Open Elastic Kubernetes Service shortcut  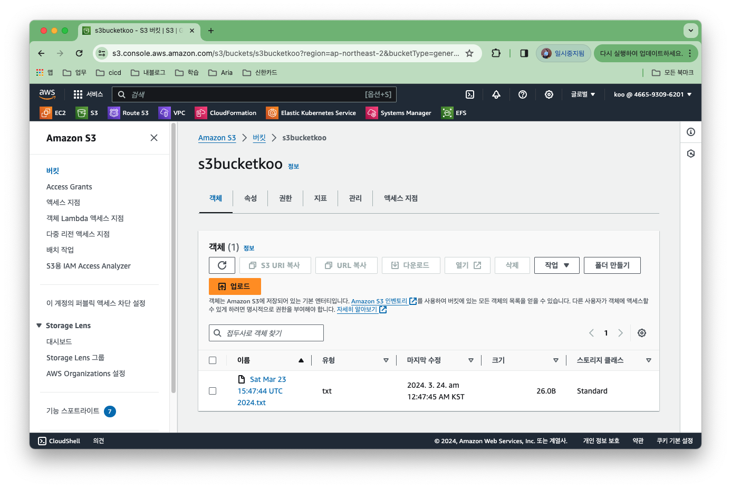tap(311, 113)
